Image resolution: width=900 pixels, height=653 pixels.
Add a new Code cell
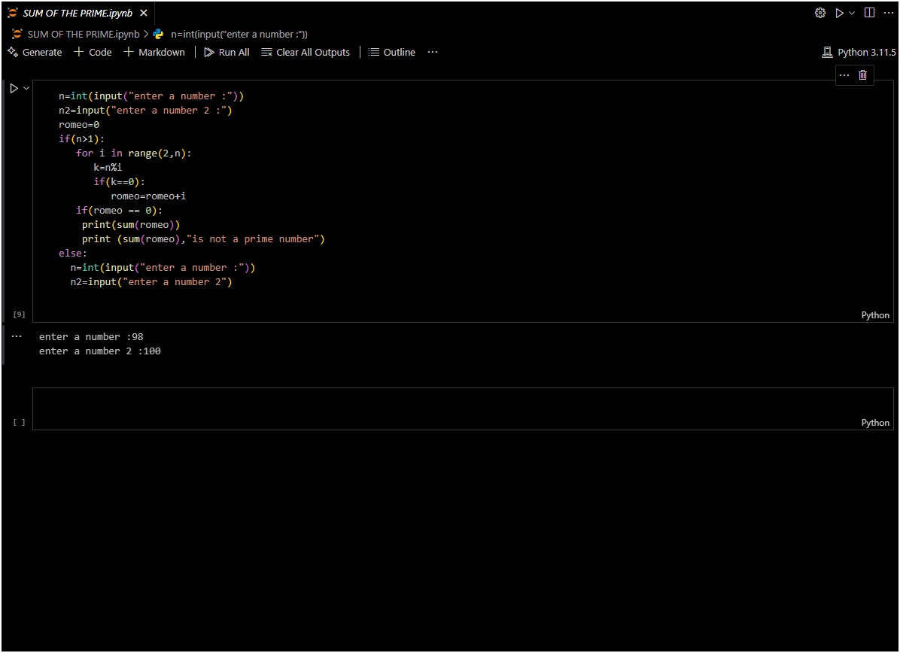click(x=93, y=52)
